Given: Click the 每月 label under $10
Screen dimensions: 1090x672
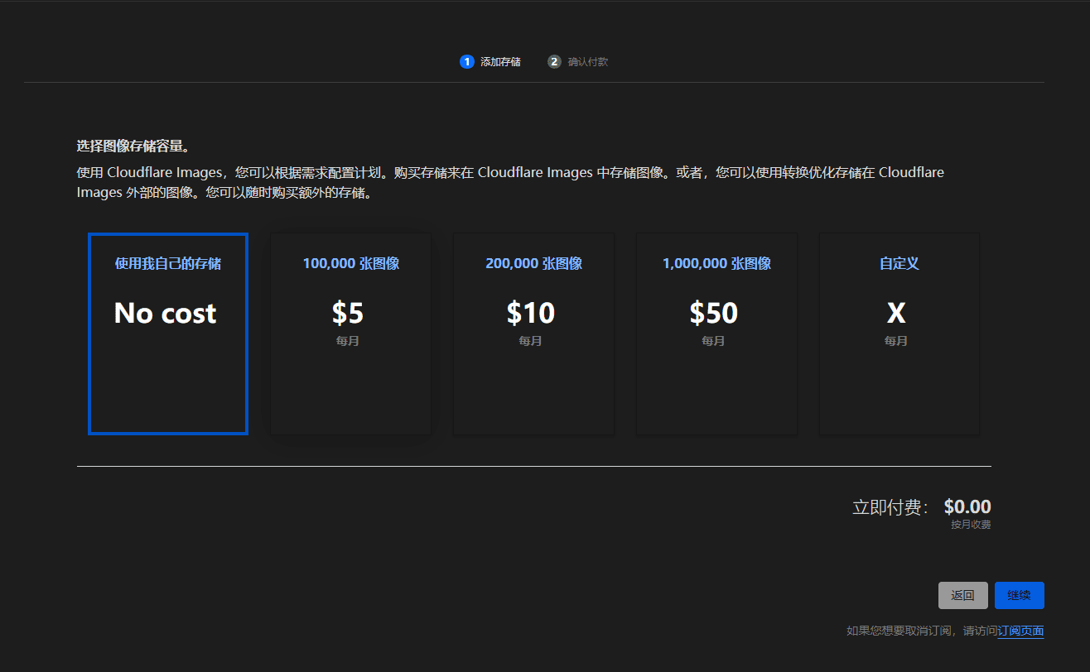Looking at the screenshot, I should tap(531, 340).
